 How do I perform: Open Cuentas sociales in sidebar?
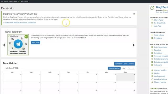click(160, 70)
